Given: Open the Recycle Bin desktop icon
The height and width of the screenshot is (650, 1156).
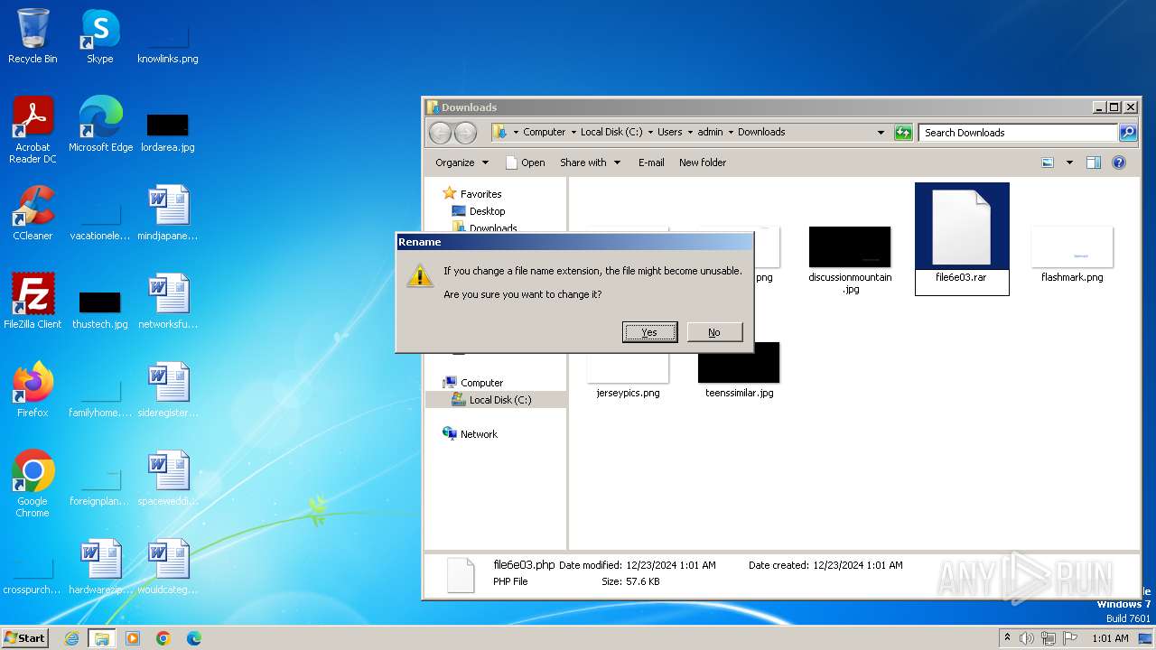Looking at the screenshot, I should (x=33, y=37).
